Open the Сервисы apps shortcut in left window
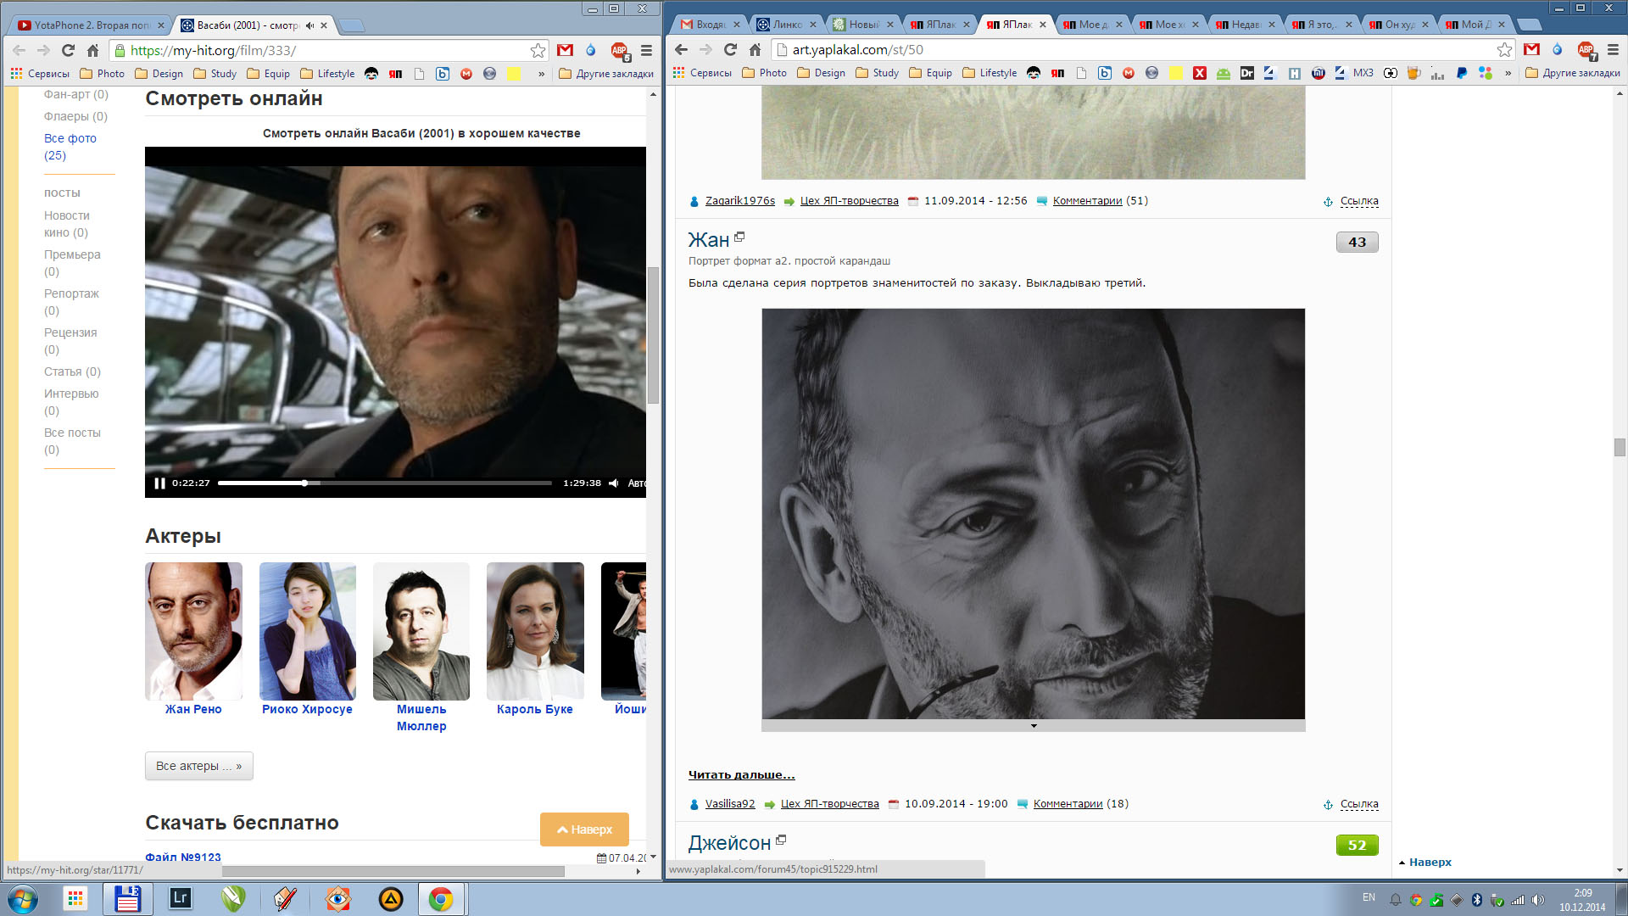This screenshot has height=916, width=1628. (40, 74)
